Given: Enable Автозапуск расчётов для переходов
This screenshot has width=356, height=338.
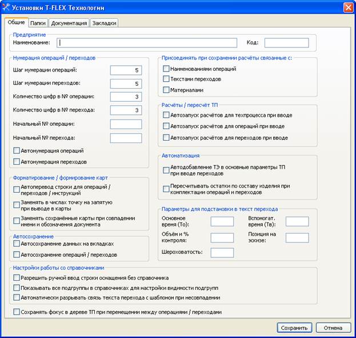Looking at the screenshot, I should pos(166,137).
